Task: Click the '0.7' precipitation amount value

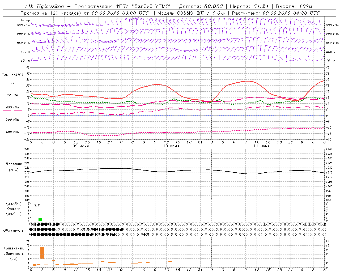Action: click(37, 206)
